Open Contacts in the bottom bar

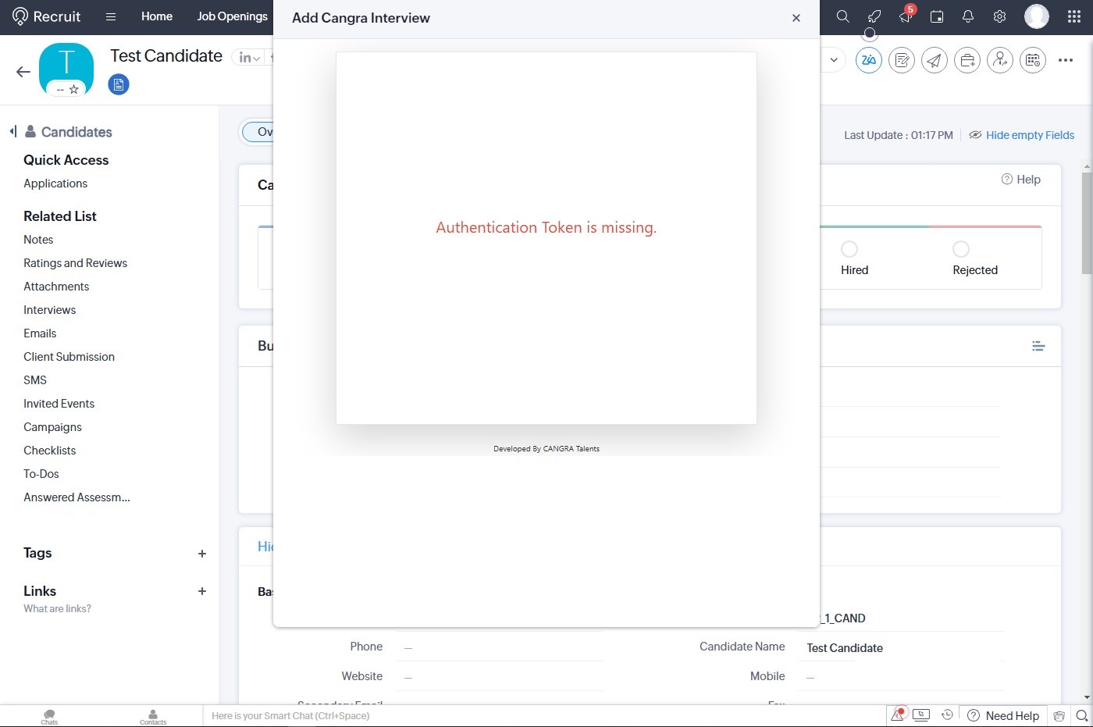click(153, 717)
